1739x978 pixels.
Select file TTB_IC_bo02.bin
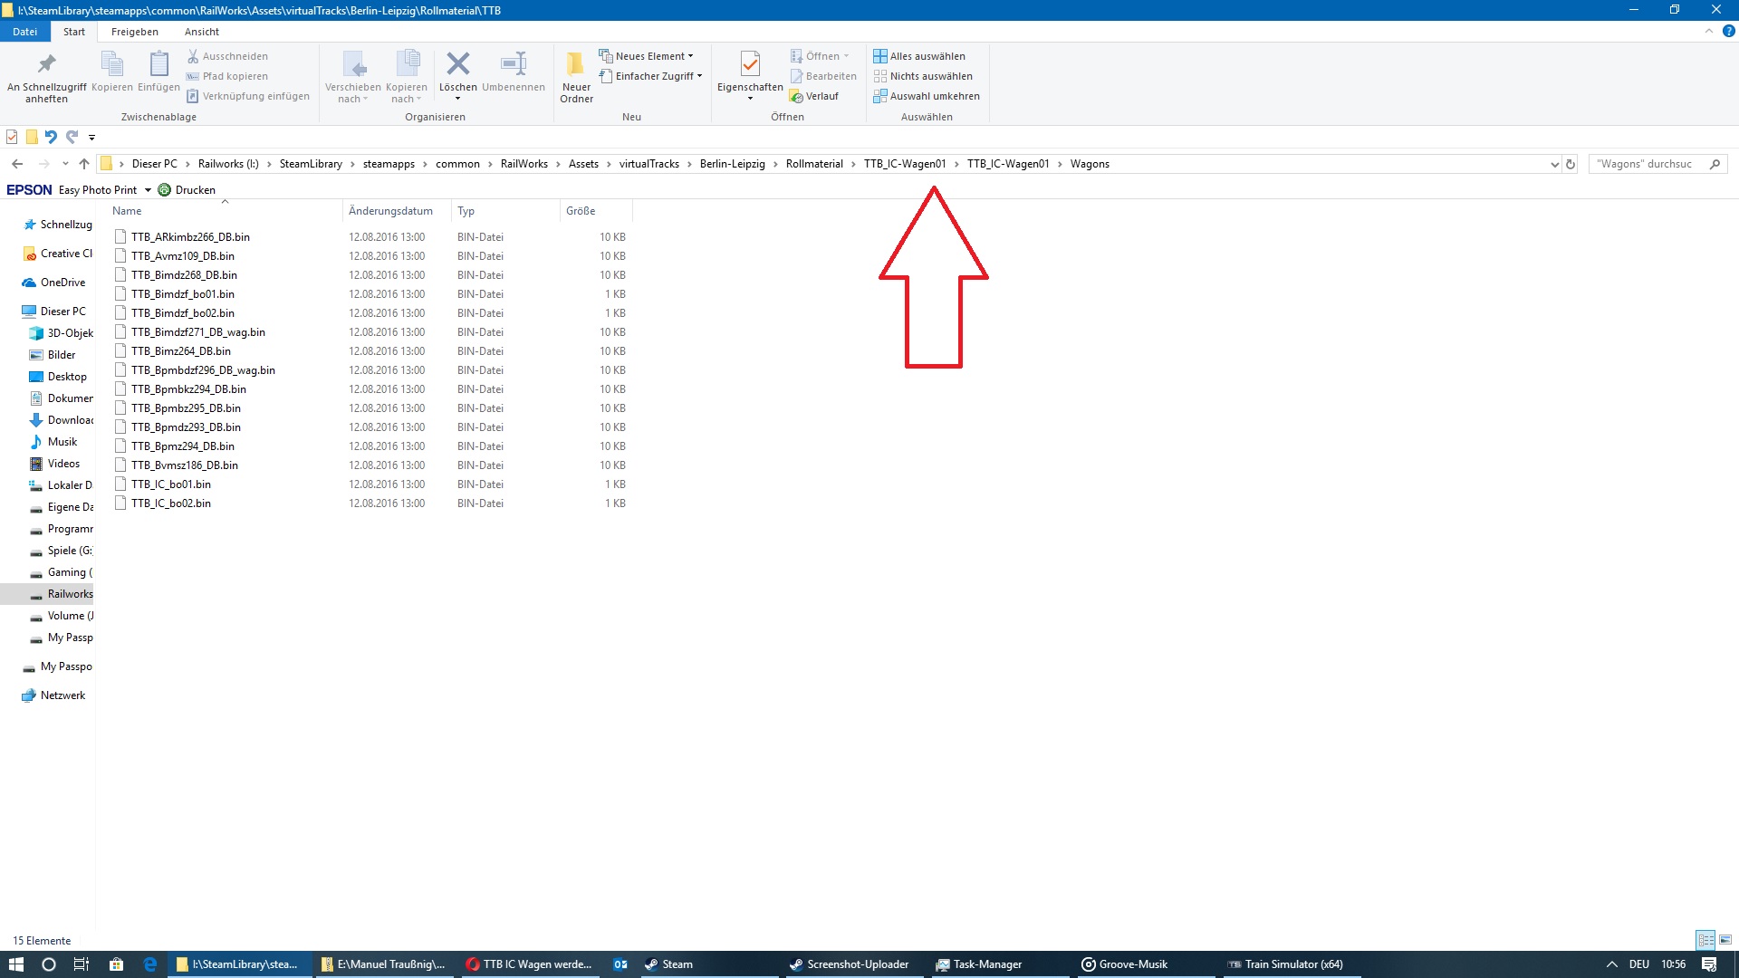pyautogui.click(x=171, y=503)
